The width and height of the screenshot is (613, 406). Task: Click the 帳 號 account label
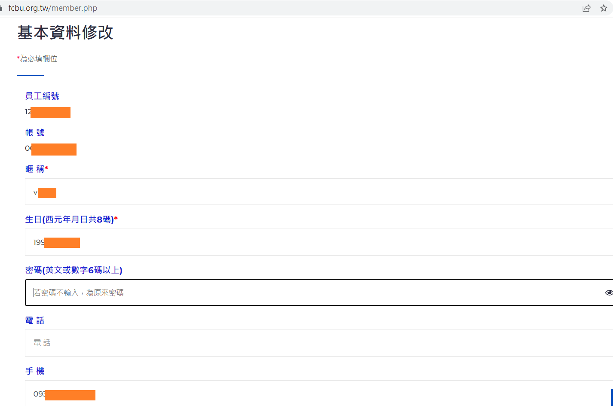(x=35, y=133)
